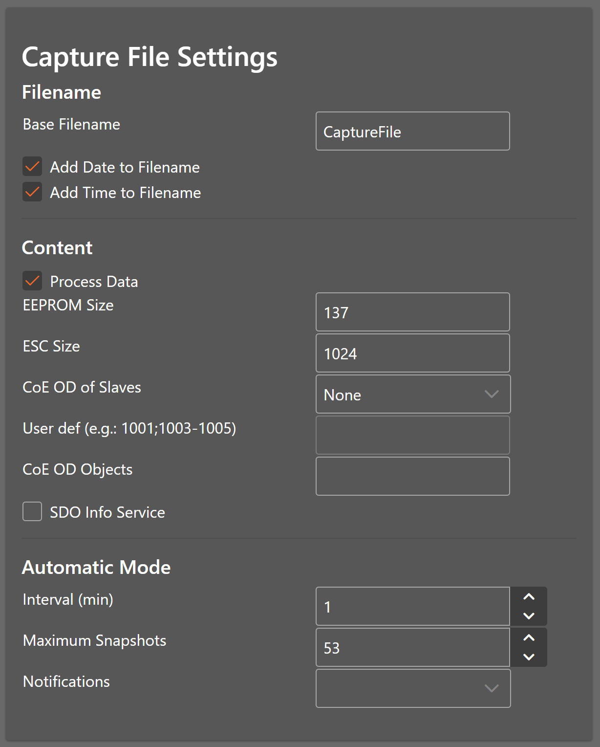This screenshot has height=747, width=600.
Task: Click the SDO Info Service label
Action: (x=107, y=512)
